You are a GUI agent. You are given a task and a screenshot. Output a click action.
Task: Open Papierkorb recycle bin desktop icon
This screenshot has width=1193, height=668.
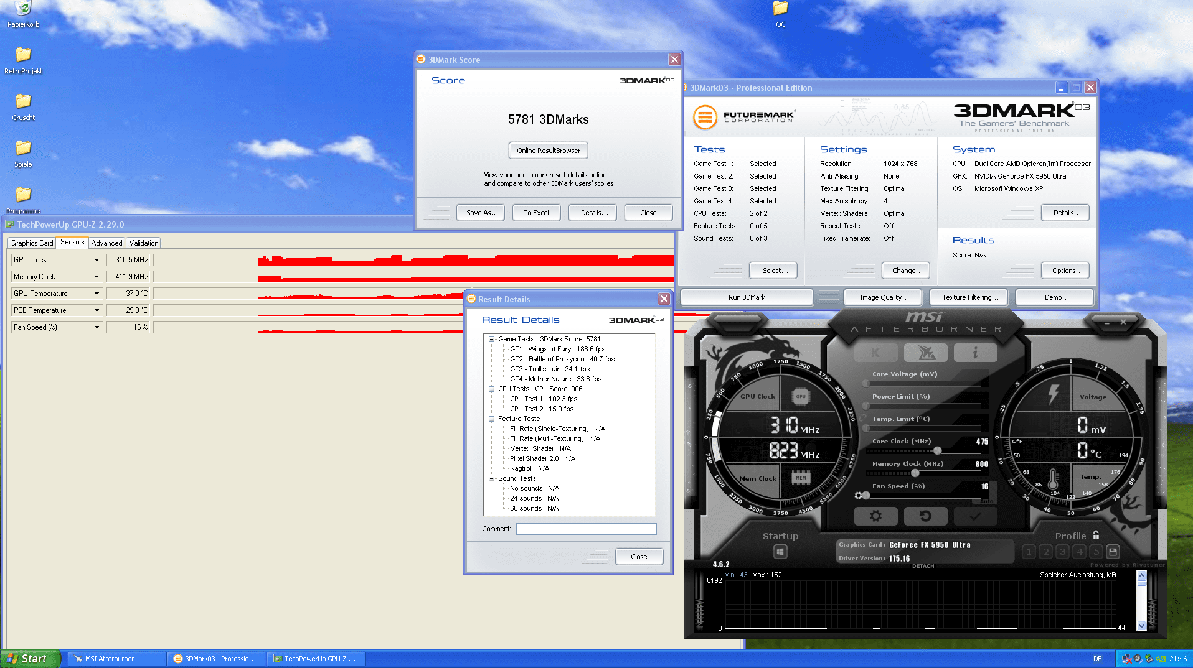click(x=23, y=15)
